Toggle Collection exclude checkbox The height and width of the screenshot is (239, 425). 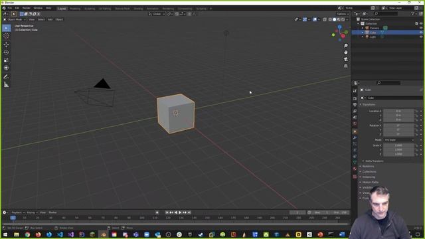(x=416, y=24)
